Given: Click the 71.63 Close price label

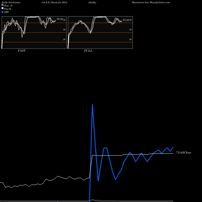Looking at the screenshot, I should 184,153.
